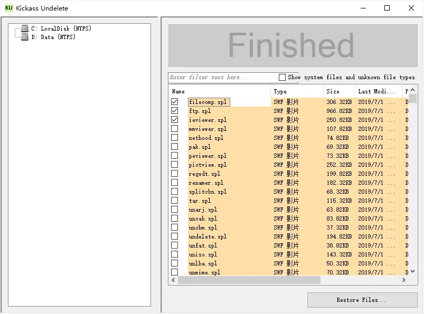The image size is (424, 314).
Task: Uncheck the filecomp.spl checkbox
Action: (x=175, y=102)
